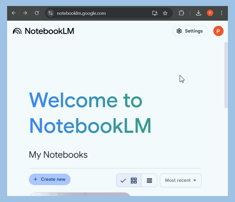Navigate forward in browser history

pos(25,13)
